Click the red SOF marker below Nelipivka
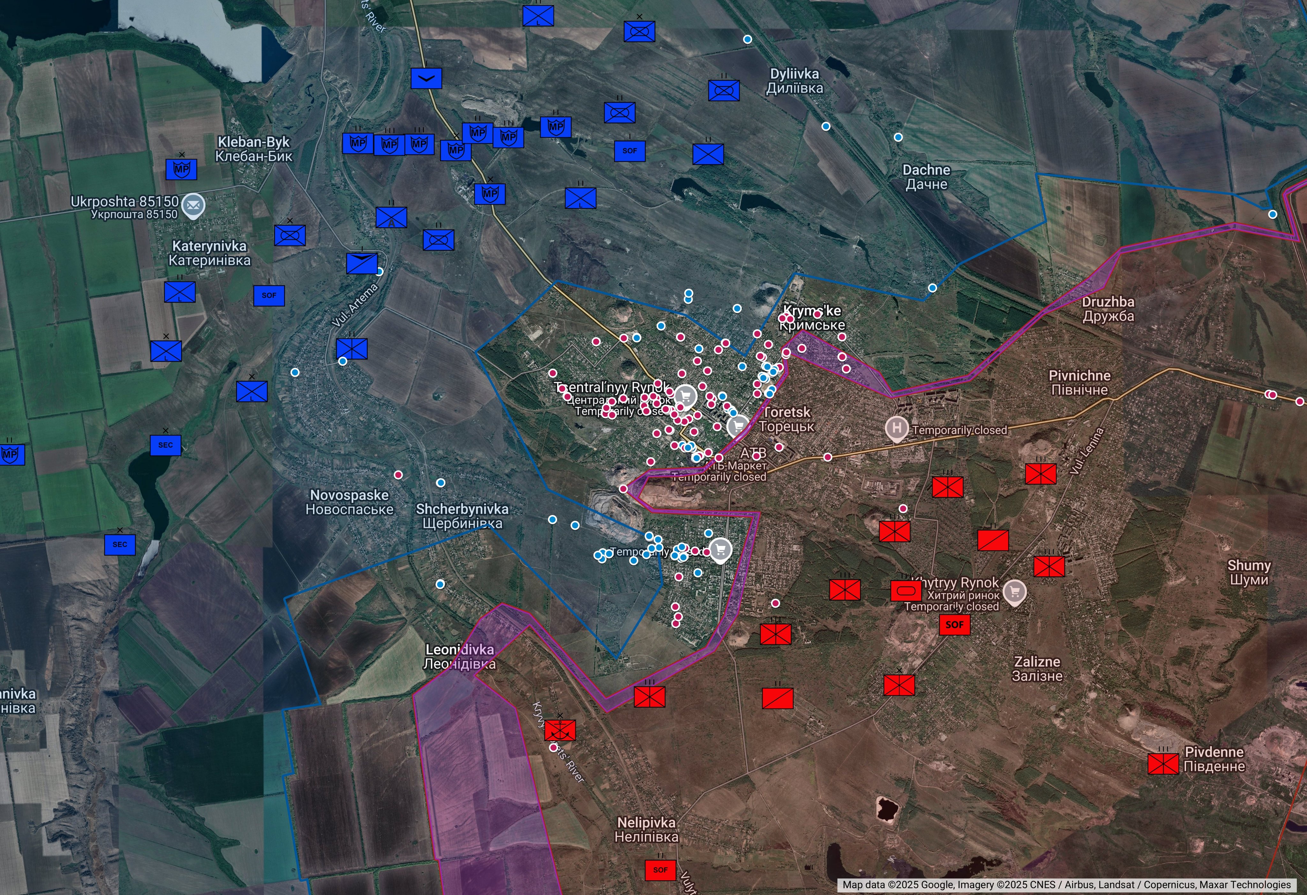 click(660, 870)
